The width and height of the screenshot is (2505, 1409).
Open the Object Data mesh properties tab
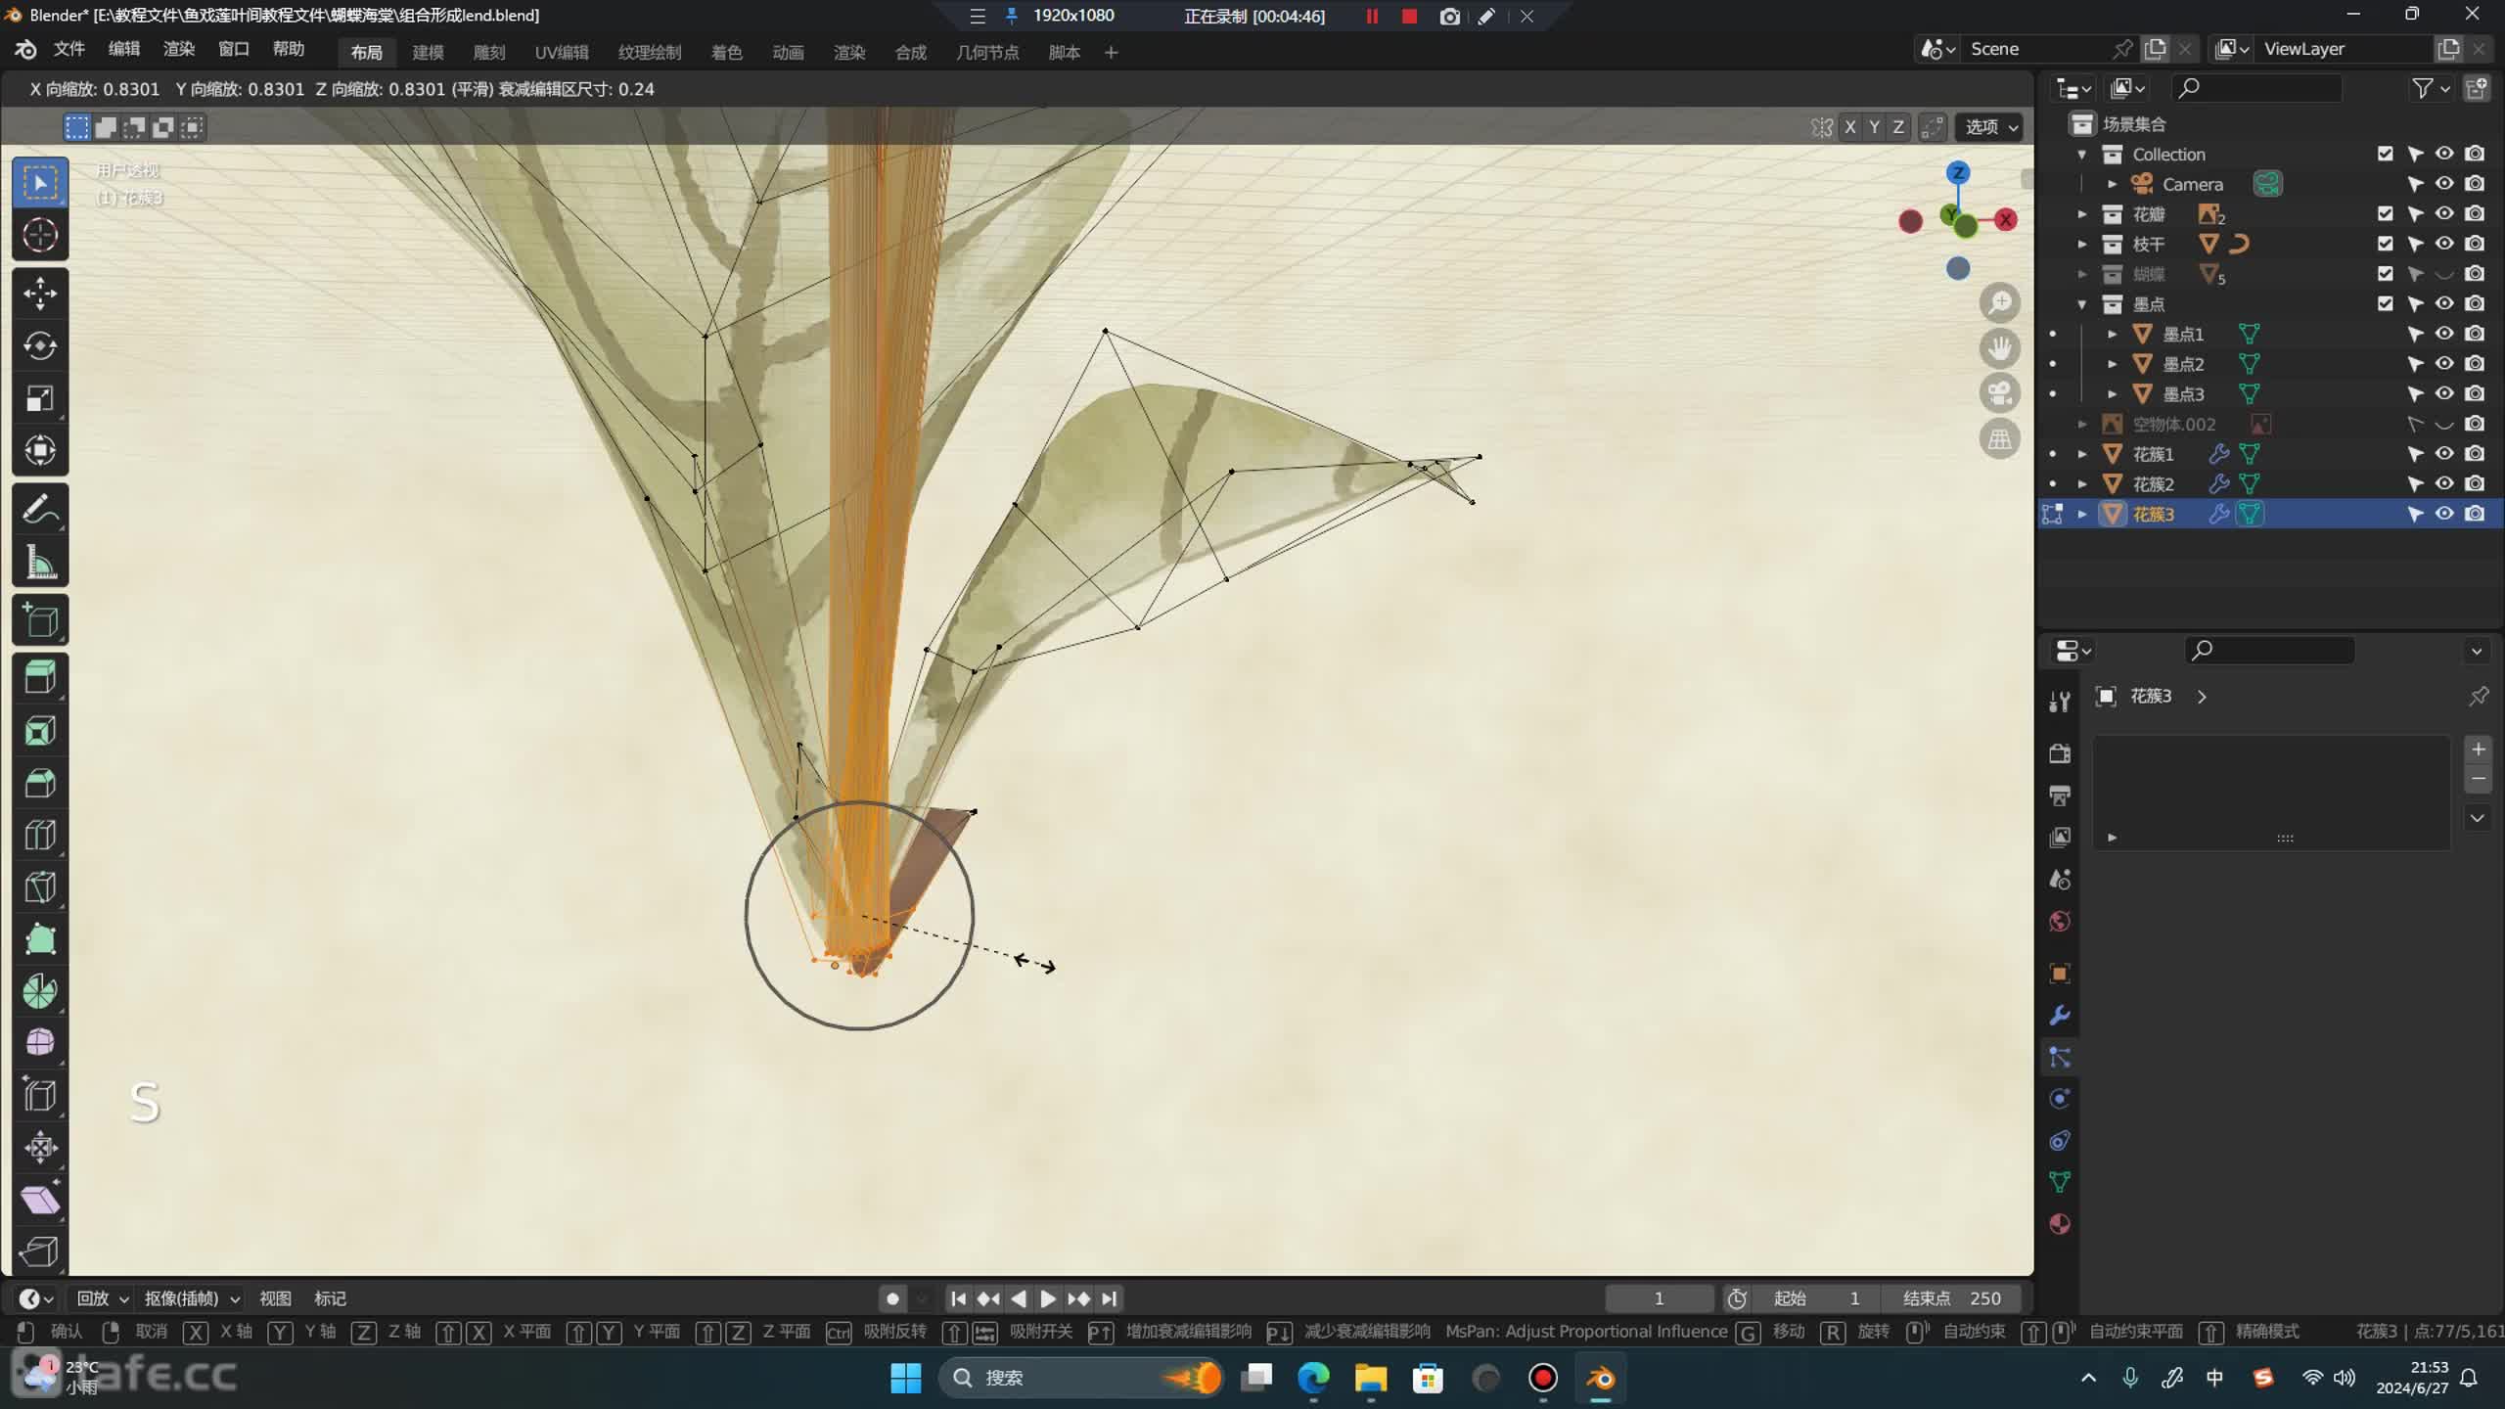pos(2060,1182)
